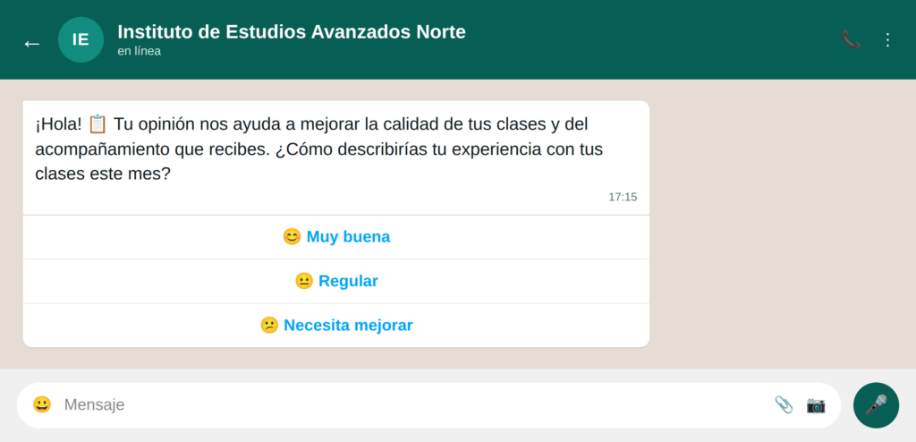Screen dimensions: 916x442
Task: Open the three-dot options menu
Action: [x=887, y=39]
